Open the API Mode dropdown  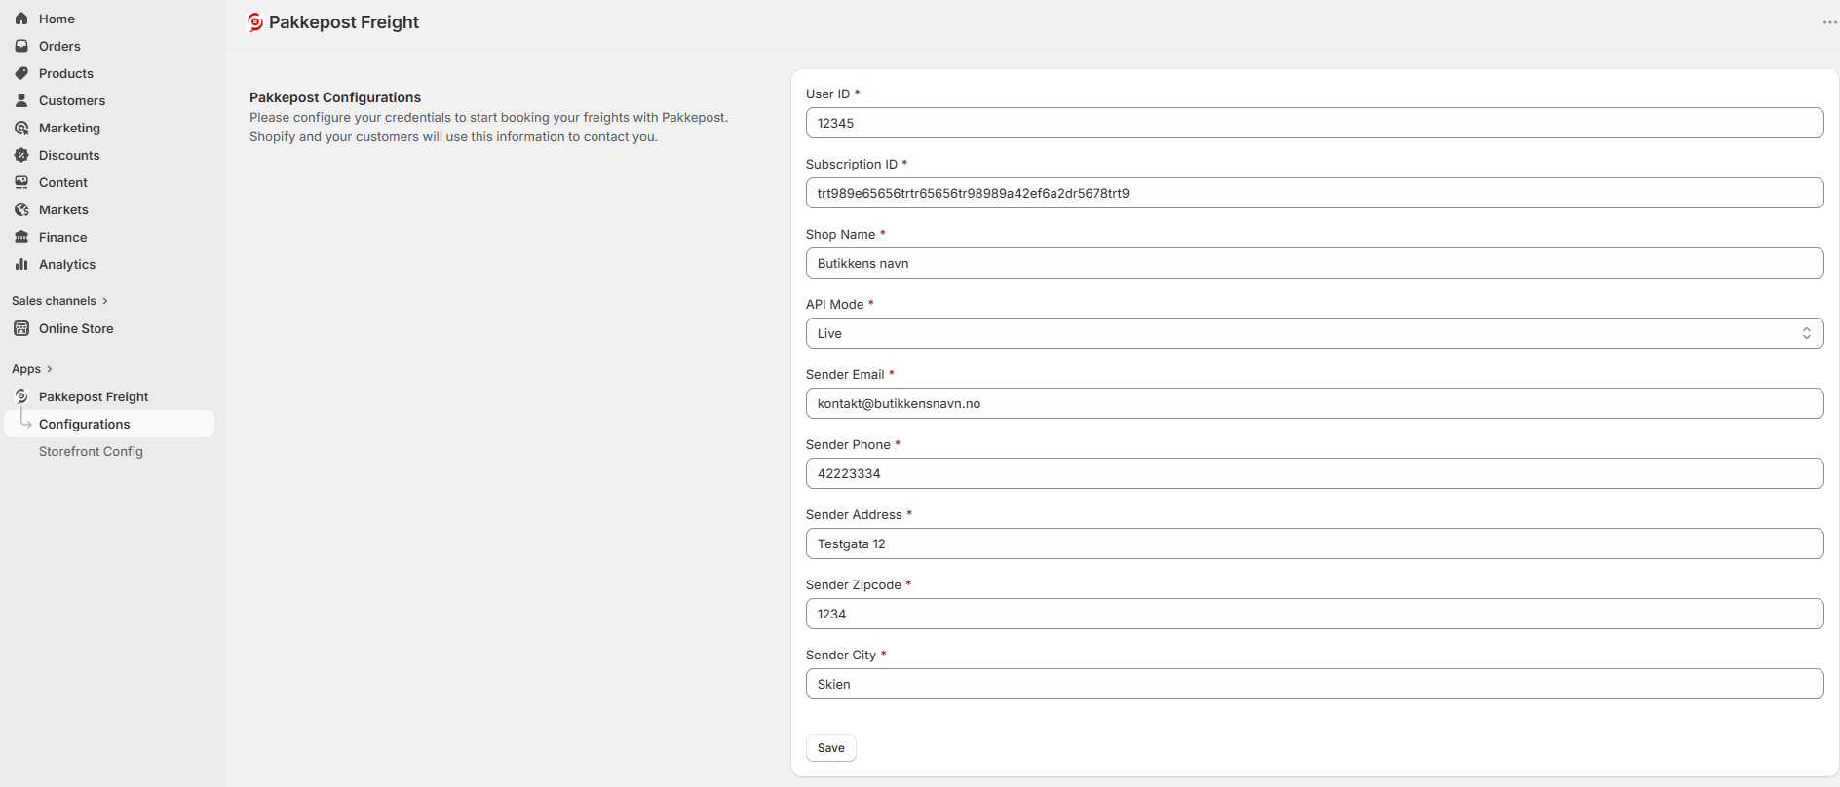tap(1315, 333)
